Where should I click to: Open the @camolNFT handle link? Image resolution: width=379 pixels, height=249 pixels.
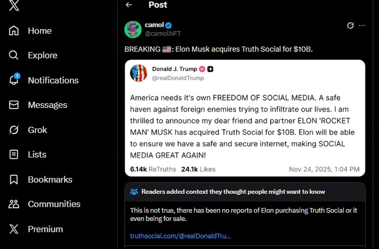[x=163, y=34]
